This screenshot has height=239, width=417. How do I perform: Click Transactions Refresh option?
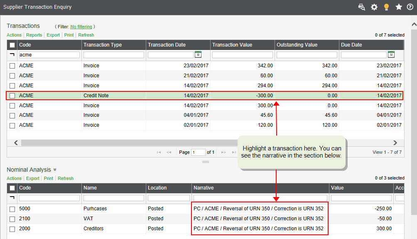(86, 35)
